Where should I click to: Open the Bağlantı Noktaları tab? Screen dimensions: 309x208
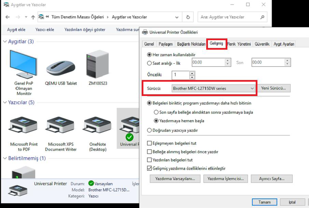(191, 44)
